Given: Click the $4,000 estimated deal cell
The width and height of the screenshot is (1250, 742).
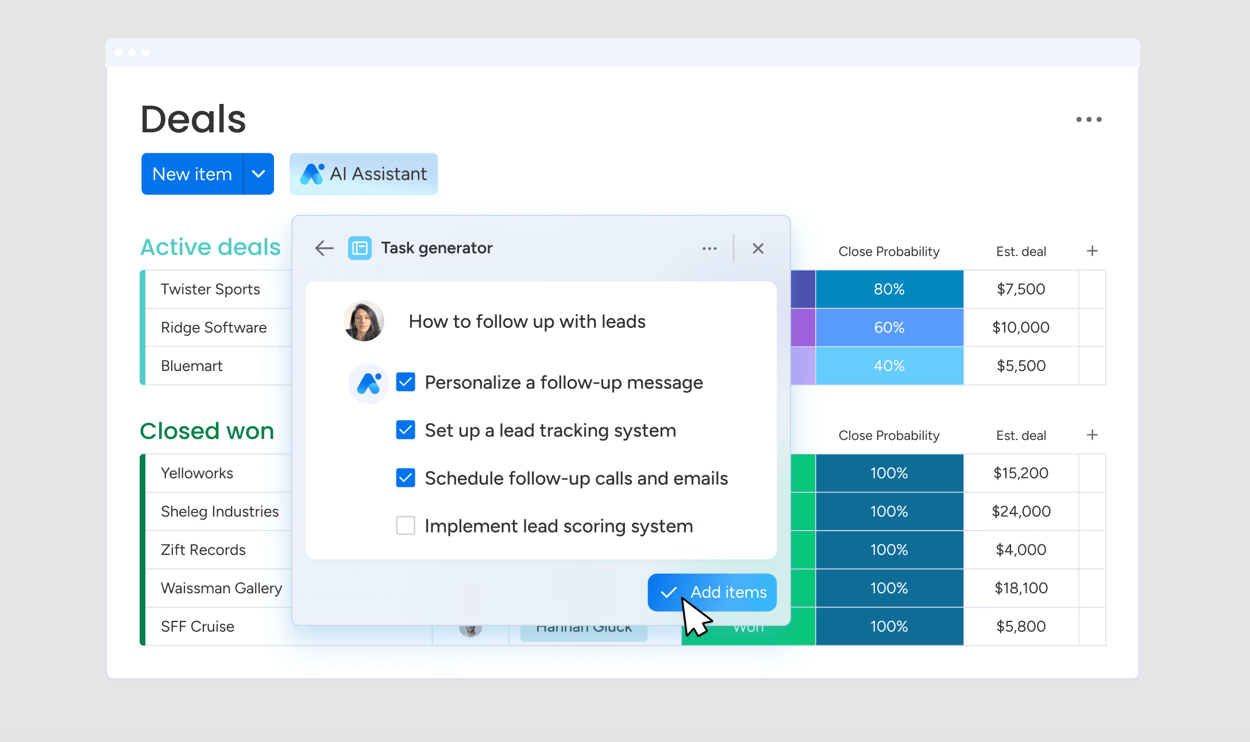Looking at the screenshot, I should 1021,550.
